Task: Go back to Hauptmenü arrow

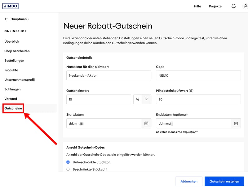Action: tap(7, 19)
